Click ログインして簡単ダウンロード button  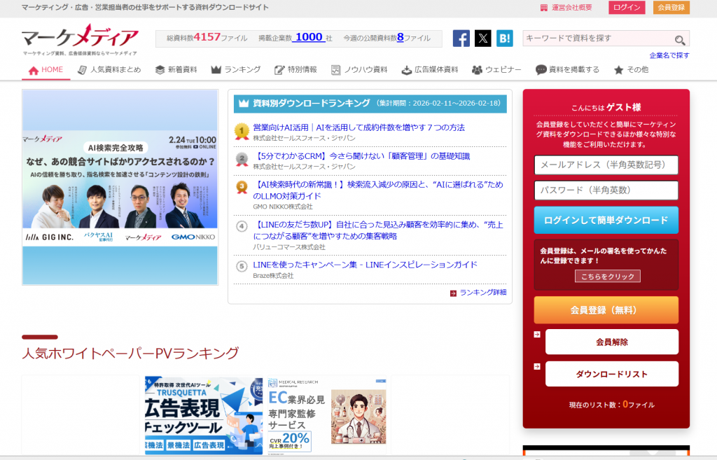[x=606, y=221]
